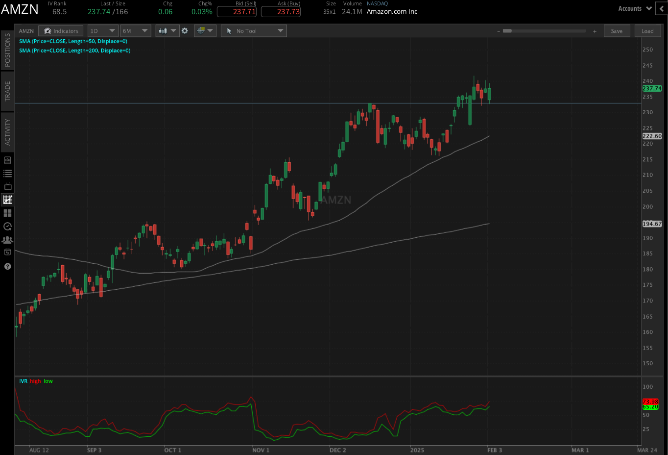Click the Load button
Screen dimensions: 668x455
click(647, 30)
